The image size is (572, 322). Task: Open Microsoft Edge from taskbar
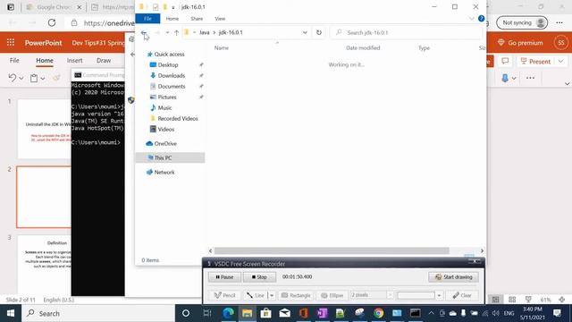[x=229, y=313]
